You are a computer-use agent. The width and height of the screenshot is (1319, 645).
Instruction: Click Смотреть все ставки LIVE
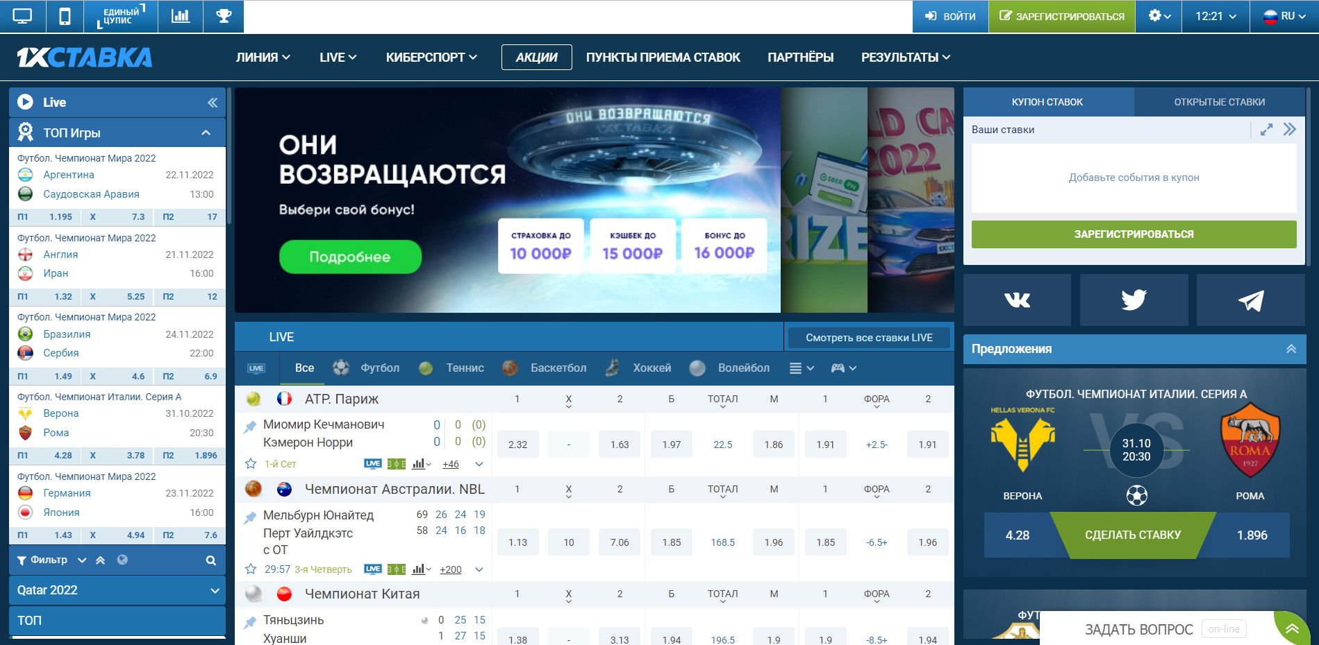click(869, 338)
